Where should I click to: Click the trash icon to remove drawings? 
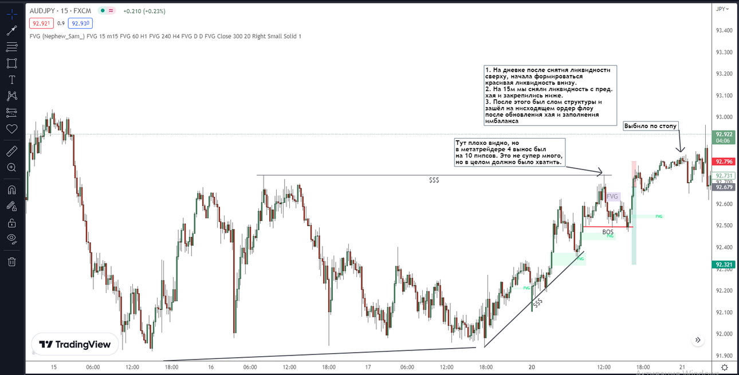(x=12, y=262)
